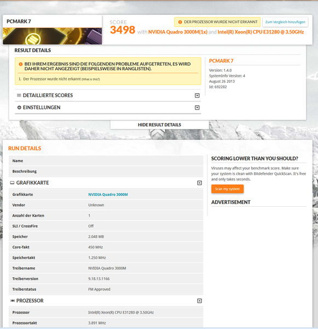This screenshot has height=329, width=318.
Task: Click the warning icon in the yellow problem box
Action: [x=21, y=64]
